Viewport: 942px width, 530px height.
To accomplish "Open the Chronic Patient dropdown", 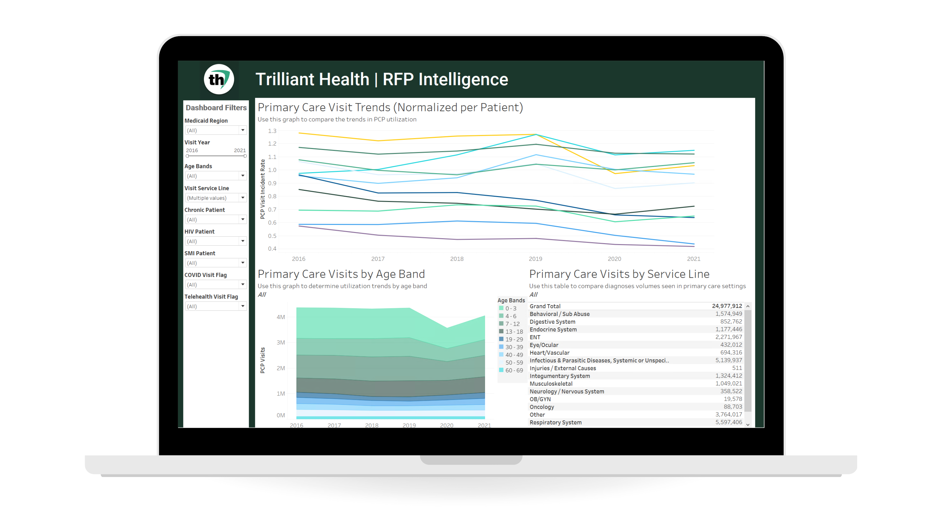I will 216,219.
